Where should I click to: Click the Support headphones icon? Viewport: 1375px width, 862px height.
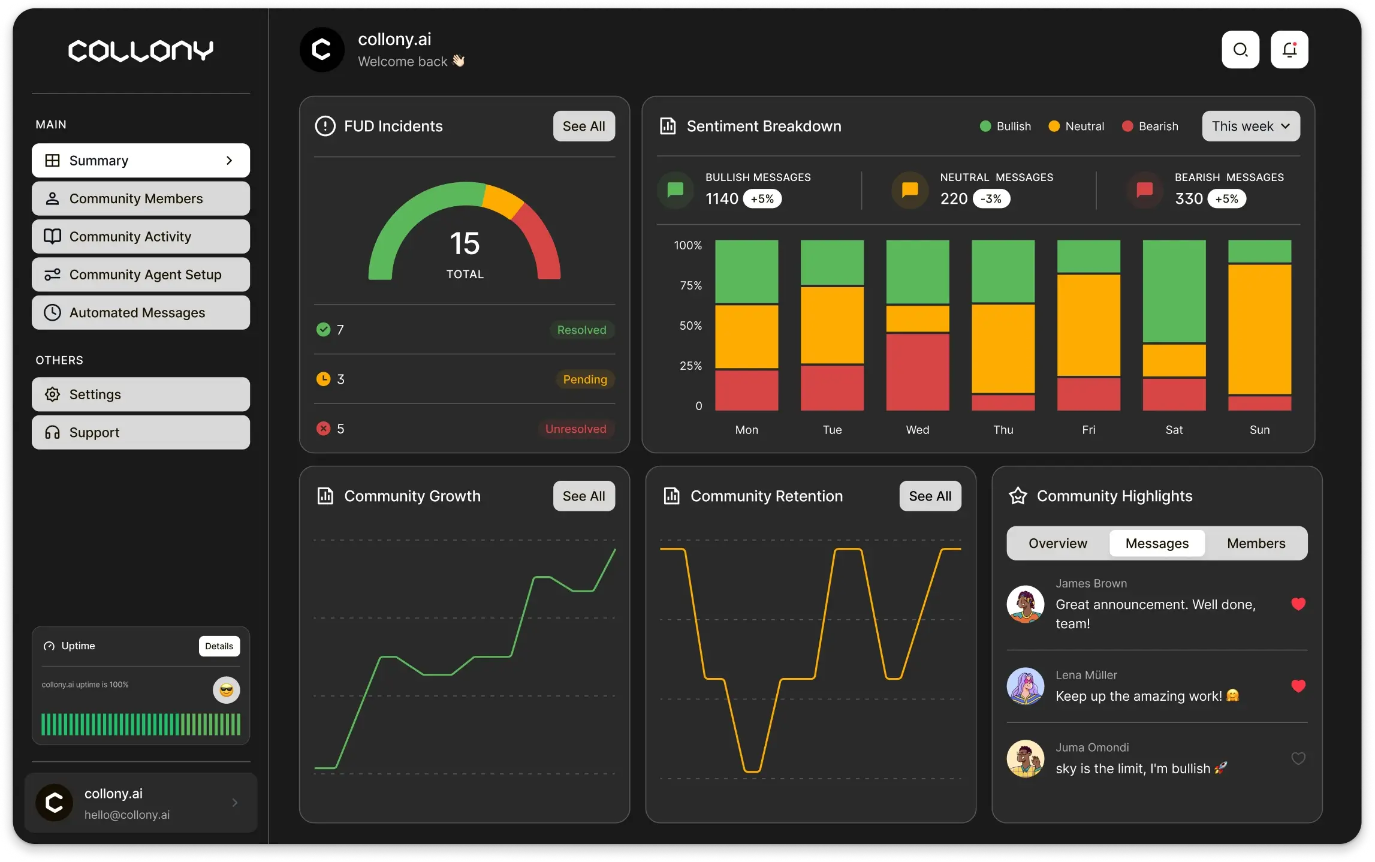point(53,432)
